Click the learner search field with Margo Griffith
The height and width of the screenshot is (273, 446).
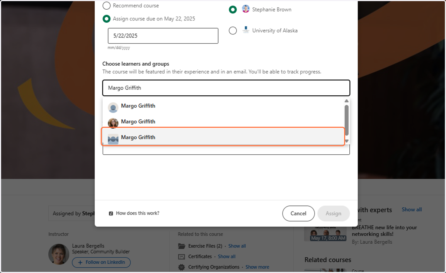point(226,88)
